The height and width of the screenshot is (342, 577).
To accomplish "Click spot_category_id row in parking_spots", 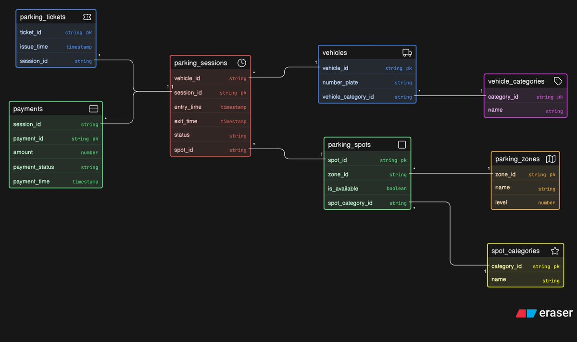I will [x=367, y=203].
